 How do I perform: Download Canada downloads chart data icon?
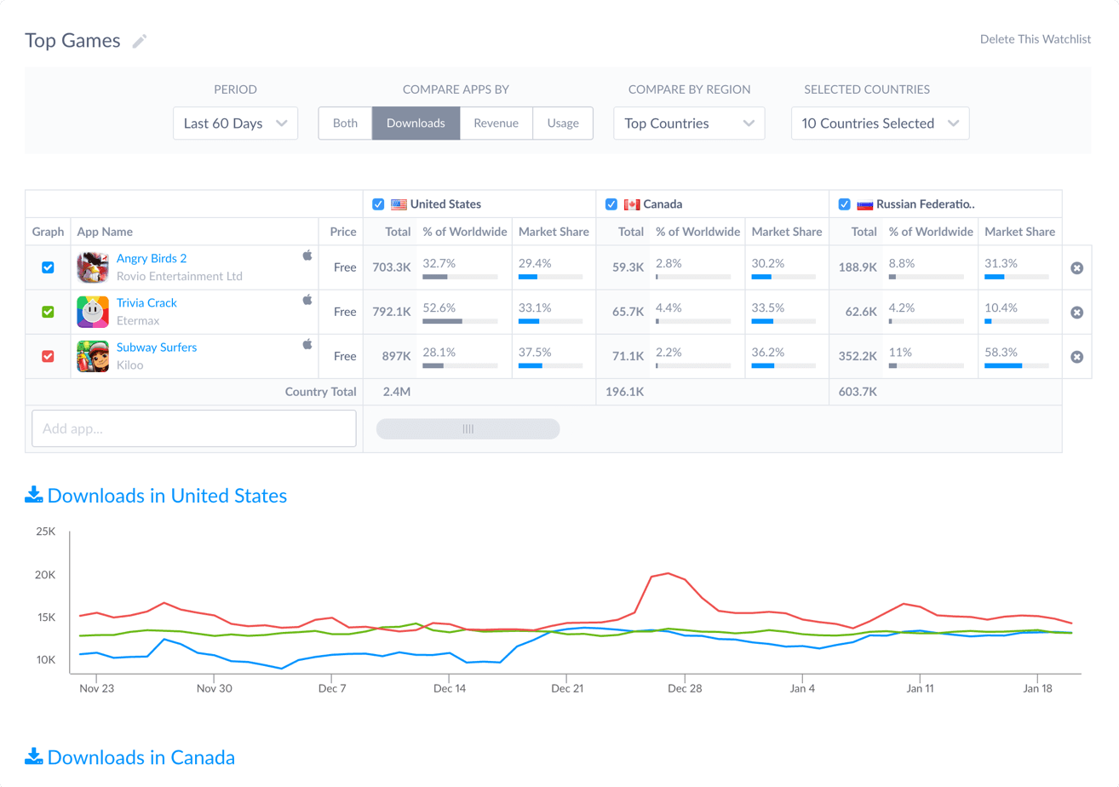tap(34, 756)
